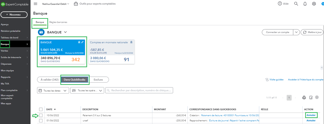Open the hamburger navigation menu

click(35, 4)
